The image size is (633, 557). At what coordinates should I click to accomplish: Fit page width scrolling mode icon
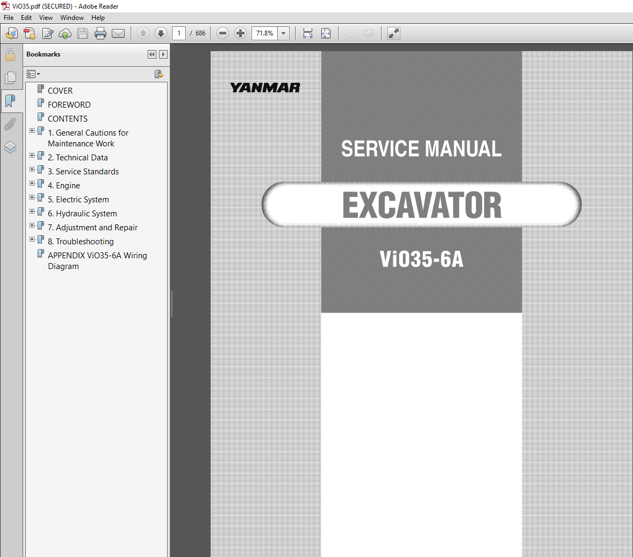coord(307,33)
